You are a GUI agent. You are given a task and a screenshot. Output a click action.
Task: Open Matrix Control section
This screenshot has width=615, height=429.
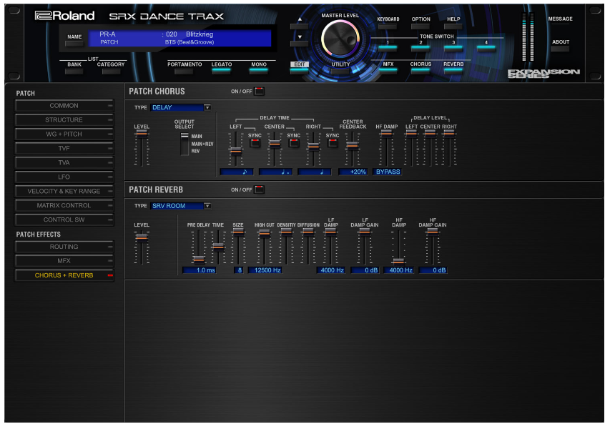pyautogui.click(x=64, y=205)
